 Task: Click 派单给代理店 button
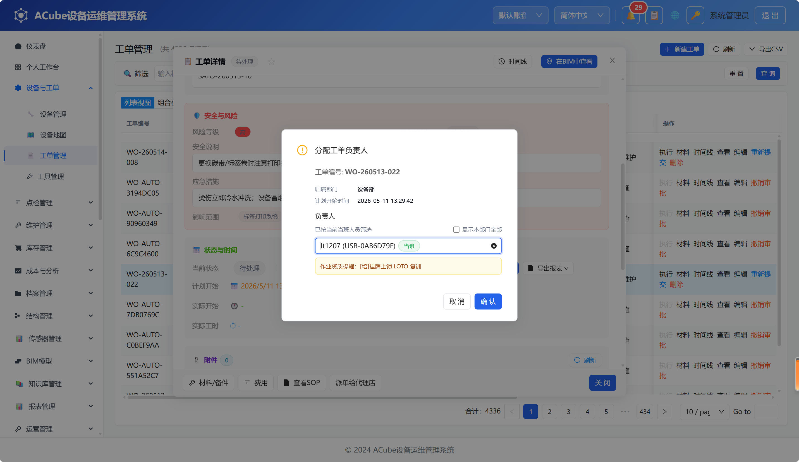(x=355, y=383)
